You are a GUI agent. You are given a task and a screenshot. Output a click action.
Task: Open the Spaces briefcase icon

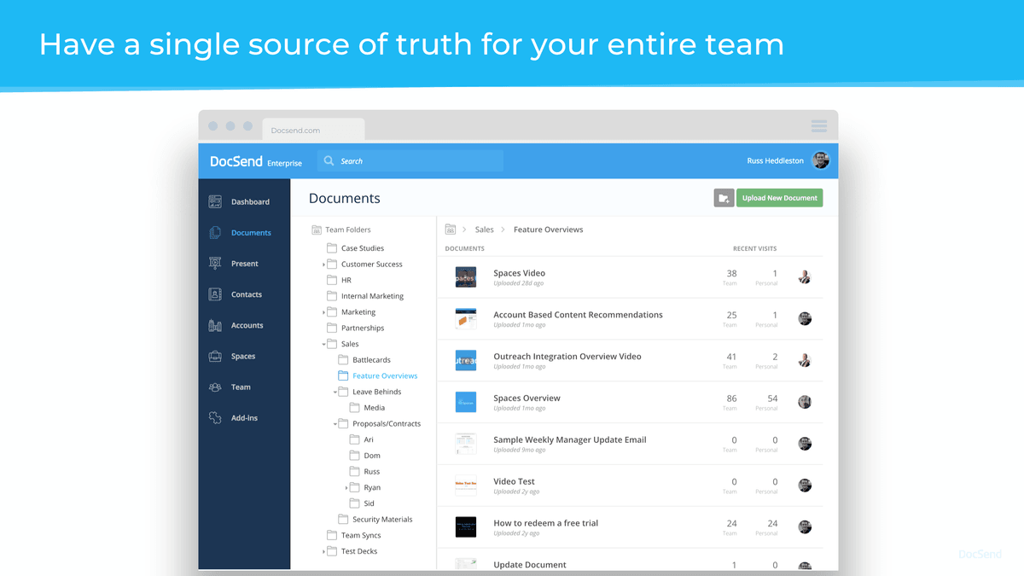coord(215,356)
